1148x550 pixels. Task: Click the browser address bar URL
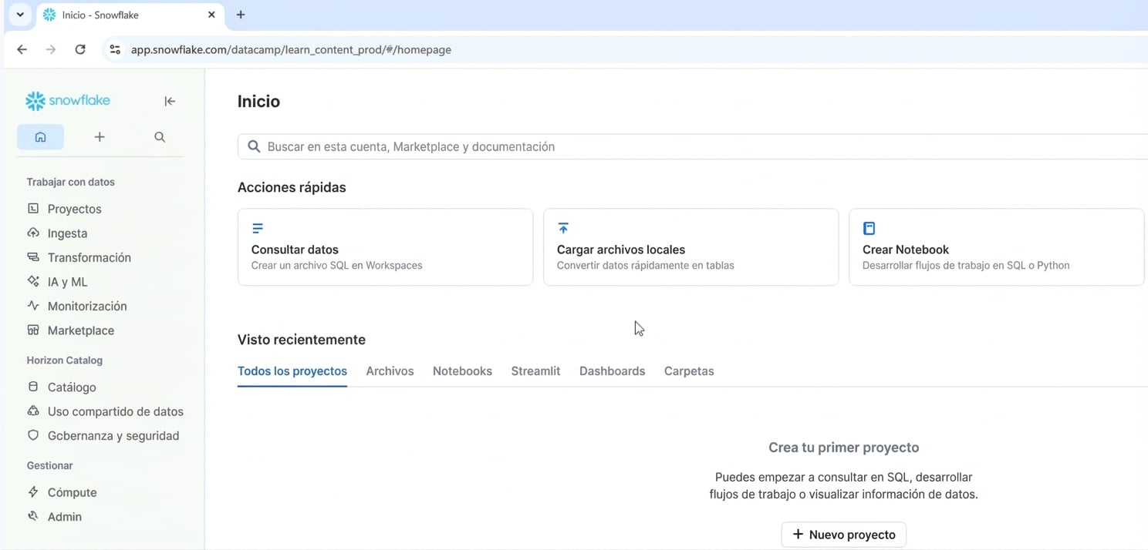(291, 49)
